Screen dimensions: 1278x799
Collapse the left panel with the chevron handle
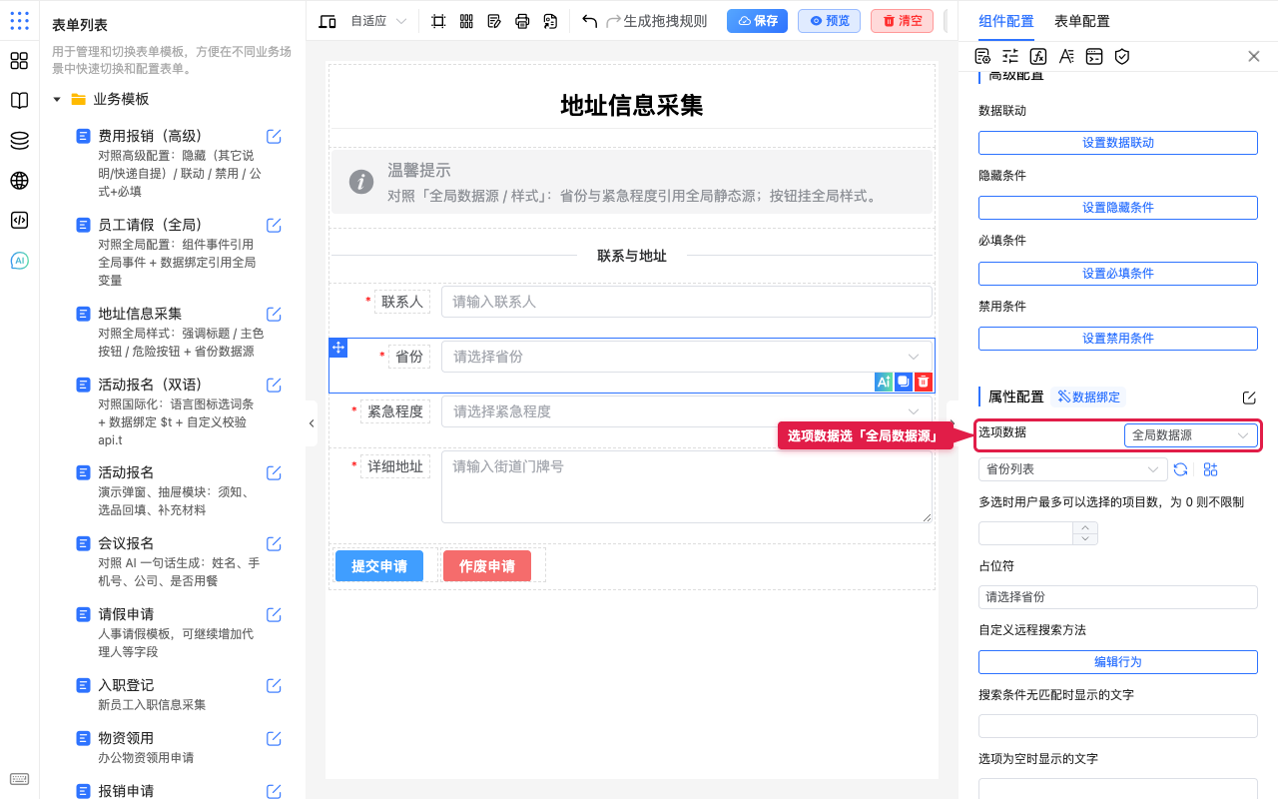(312, 423)
